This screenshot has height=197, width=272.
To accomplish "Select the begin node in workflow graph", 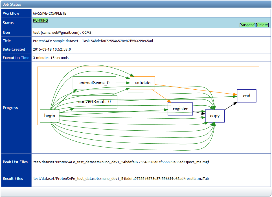I will click(49, 116).
